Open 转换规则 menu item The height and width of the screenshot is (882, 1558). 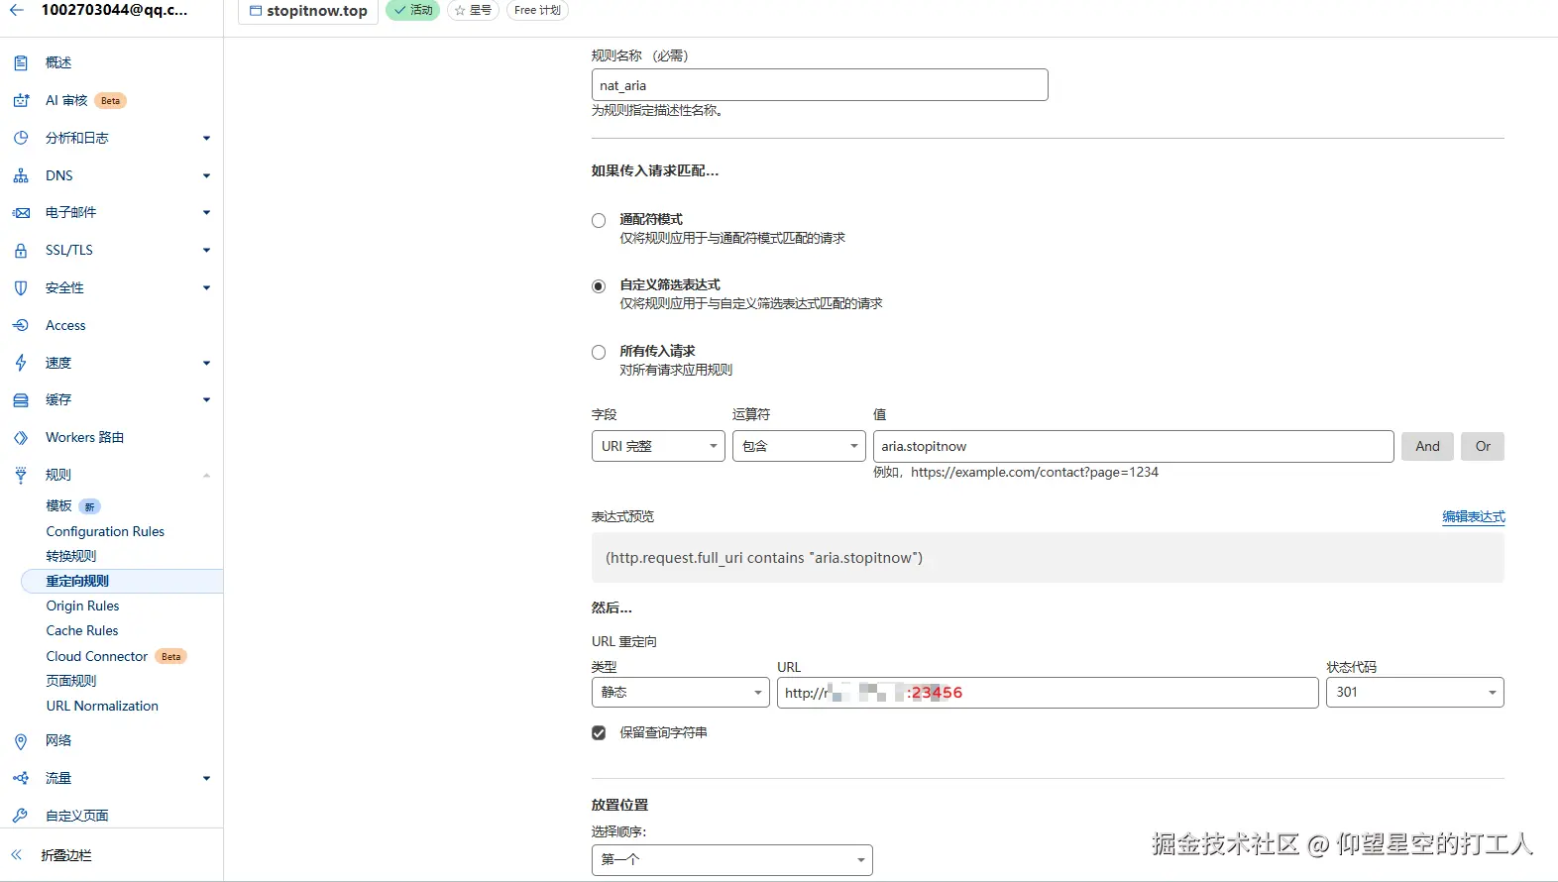coord(71,556)
